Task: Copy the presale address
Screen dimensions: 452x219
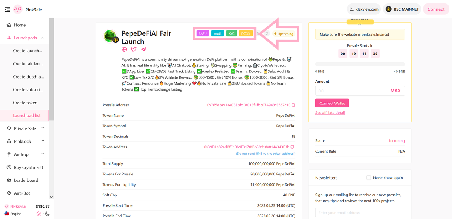Action: tap(293, 105)
